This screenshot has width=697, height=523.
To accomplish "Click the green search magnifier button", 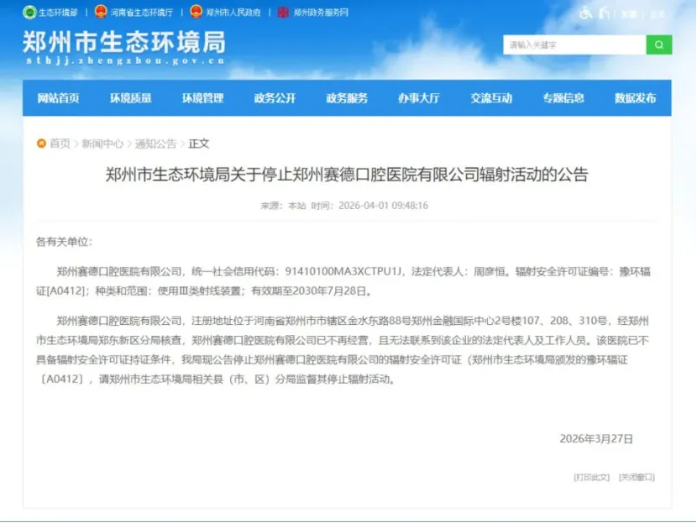I will click(x=658, y=44).
